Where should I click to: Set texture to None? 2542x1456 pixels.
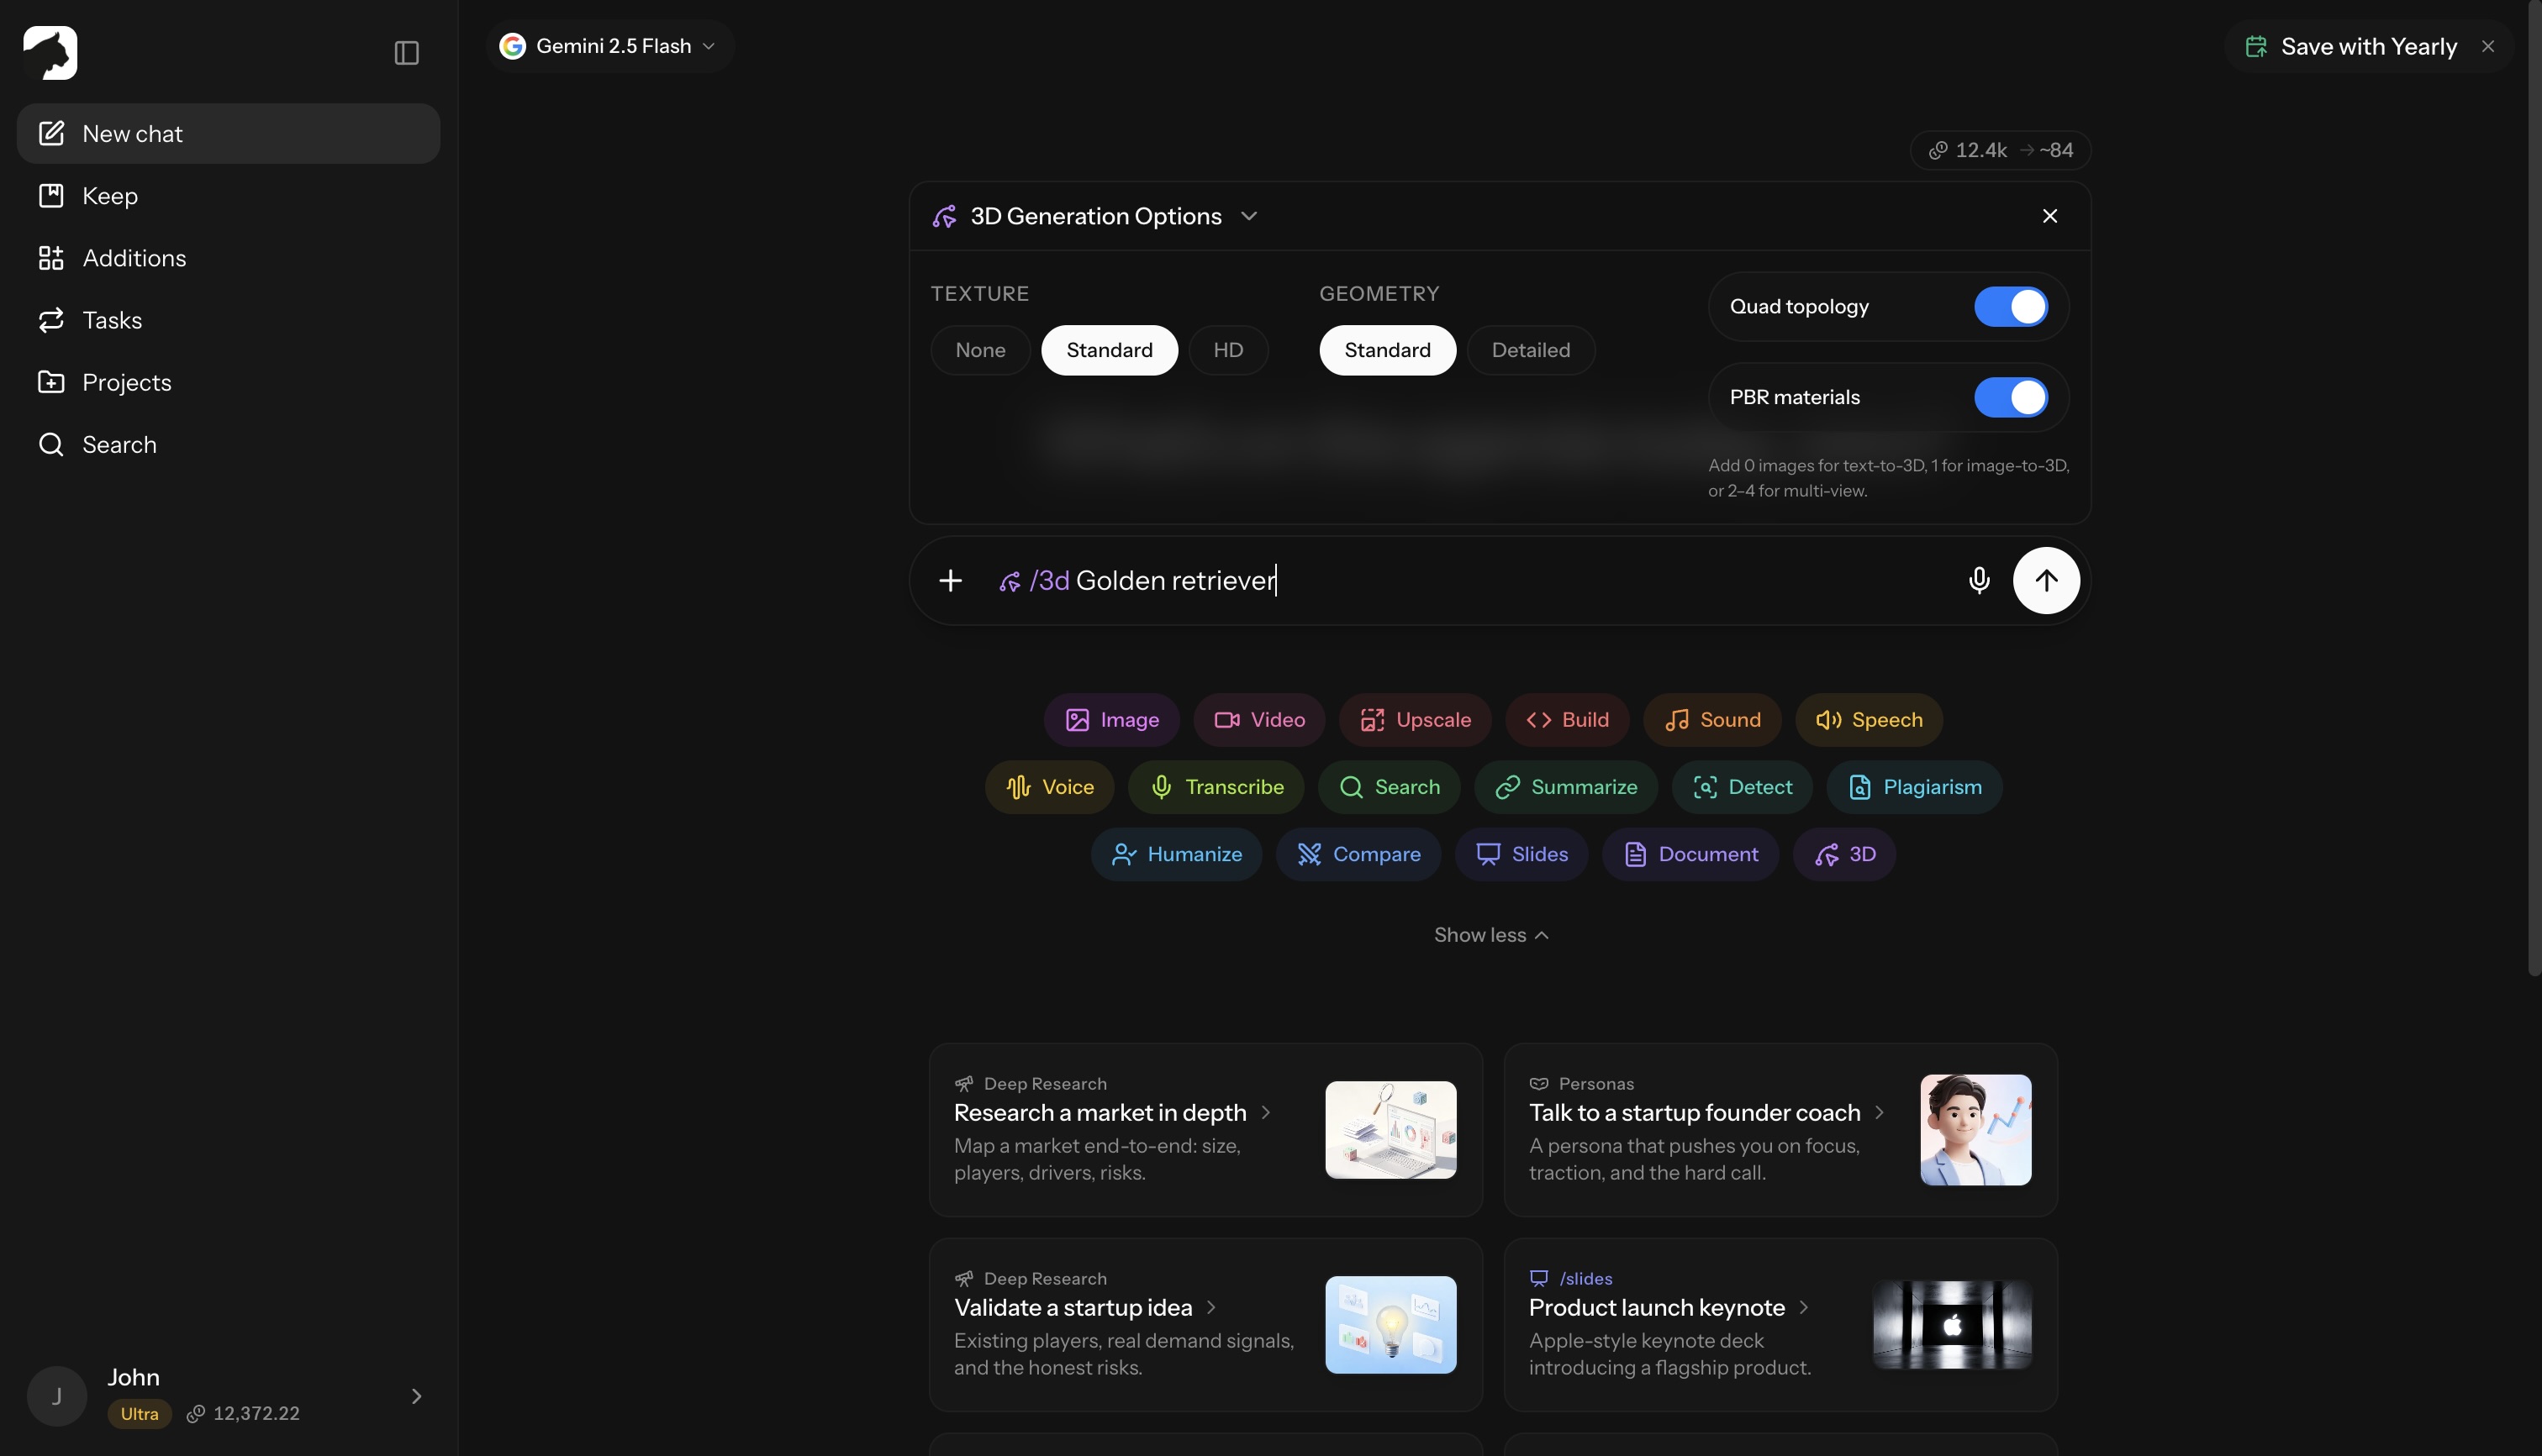[x=979, y=350]
